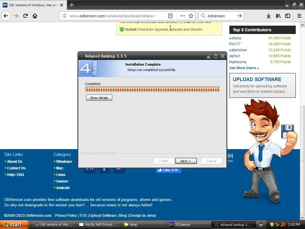Click the UPLOAD SOFTWARE banner
The height and width of the screenshot is (229, 305).
click(x=262, y=85)
